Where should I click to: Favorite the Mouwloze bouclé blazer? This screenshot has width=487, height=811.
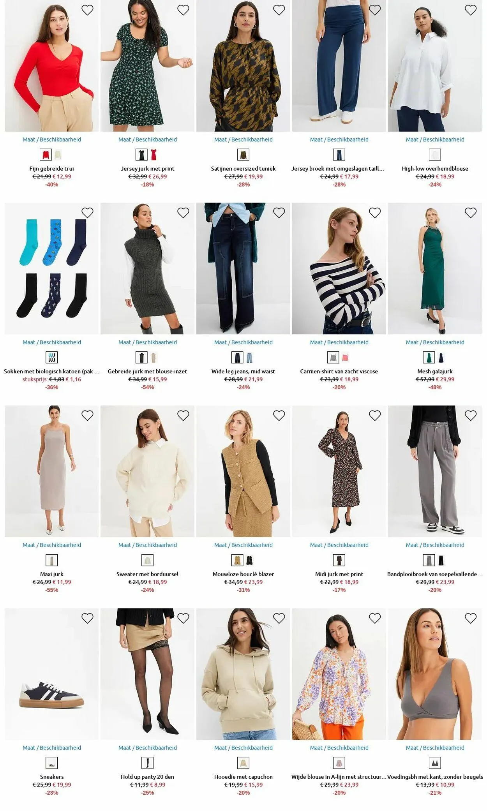pyautogui.click(x=279, y=416)
